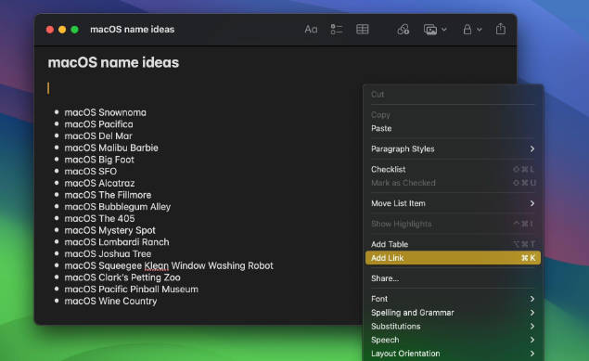Open the Aa text format button
Viewport: 589px width, 361px height.
(x=311, y=30)
